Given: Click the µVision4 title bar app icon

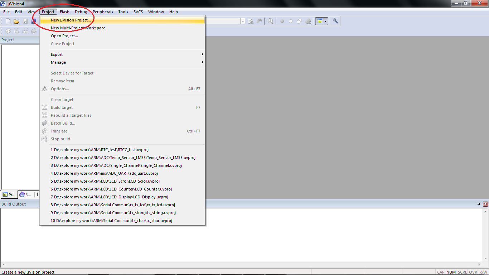Looking at the screenshot, I should (3, 4).
